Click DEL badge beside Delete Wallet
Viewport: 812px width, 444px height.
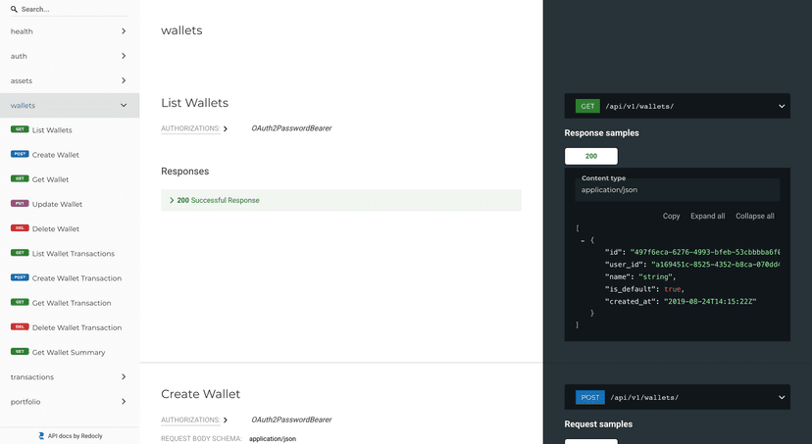20,227
